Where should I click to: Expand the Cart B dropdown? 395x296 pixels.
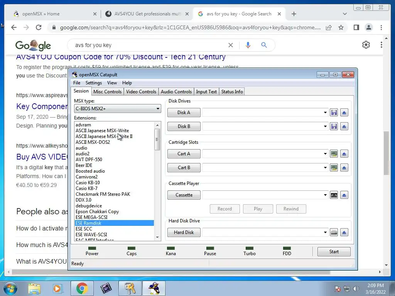click(325, 168)
